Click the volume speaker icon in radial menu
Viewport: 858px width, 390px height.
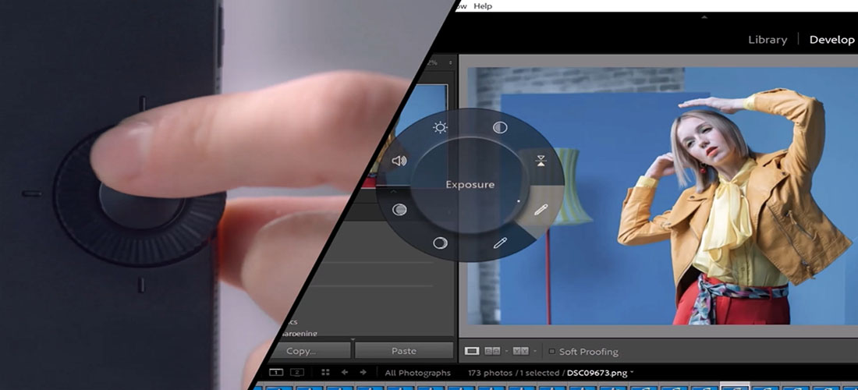tap(399, 161)
